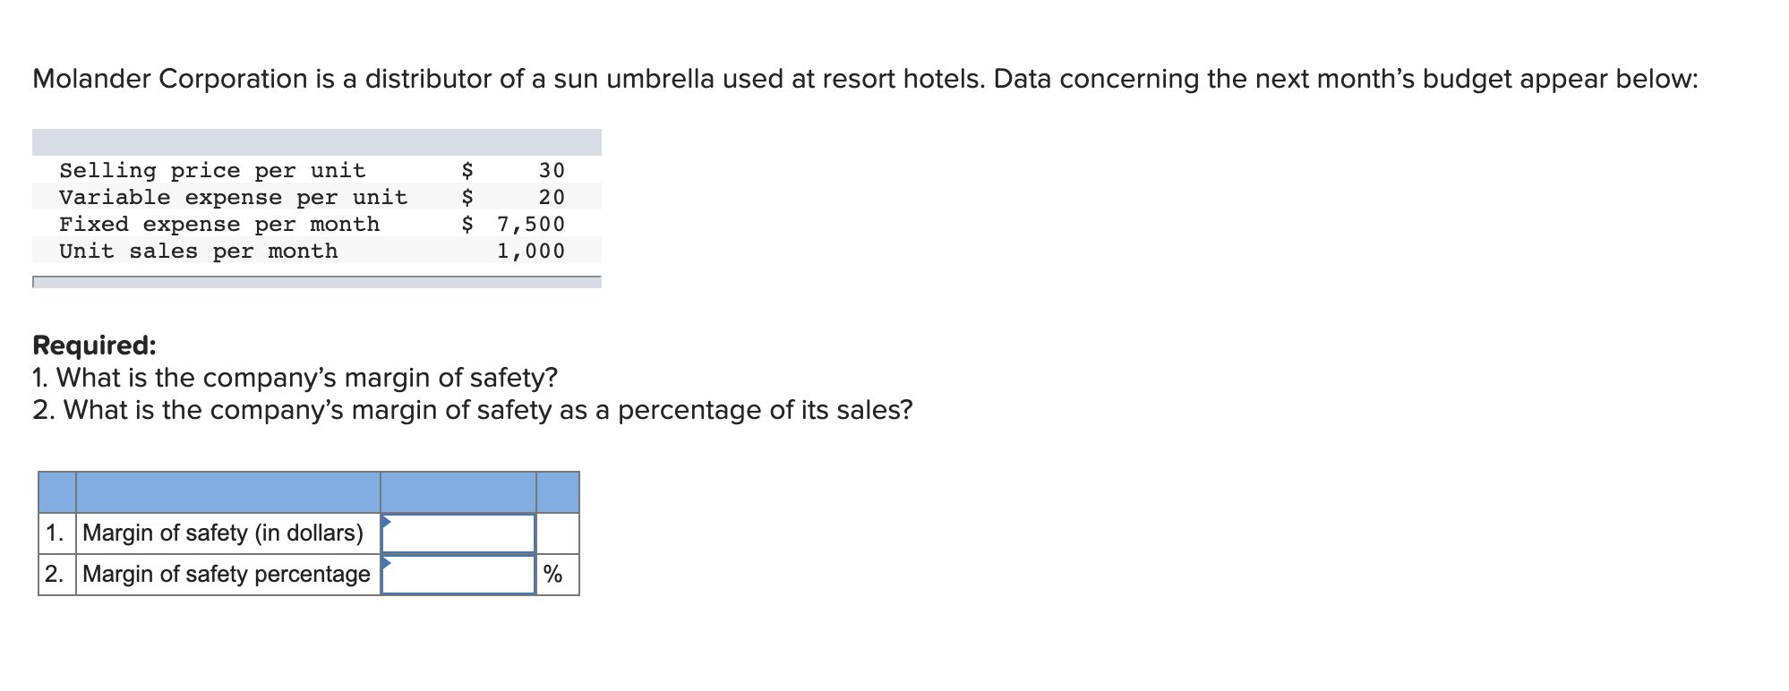The width and height of the screenshot is (1789, 691).
Task: Click the blue triangle marker in percentage field
Action: [386, 563]
